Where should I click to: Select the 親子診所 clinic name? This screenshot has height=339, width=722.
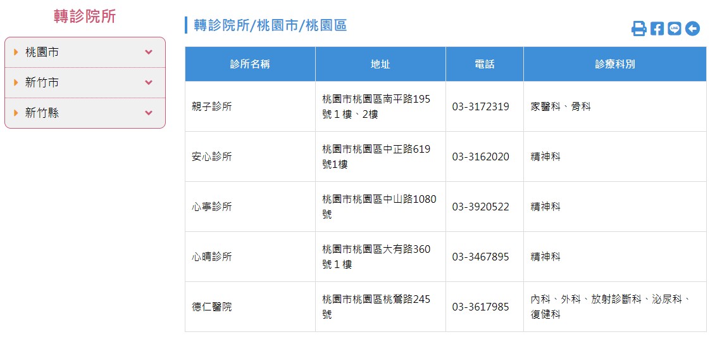212,106
